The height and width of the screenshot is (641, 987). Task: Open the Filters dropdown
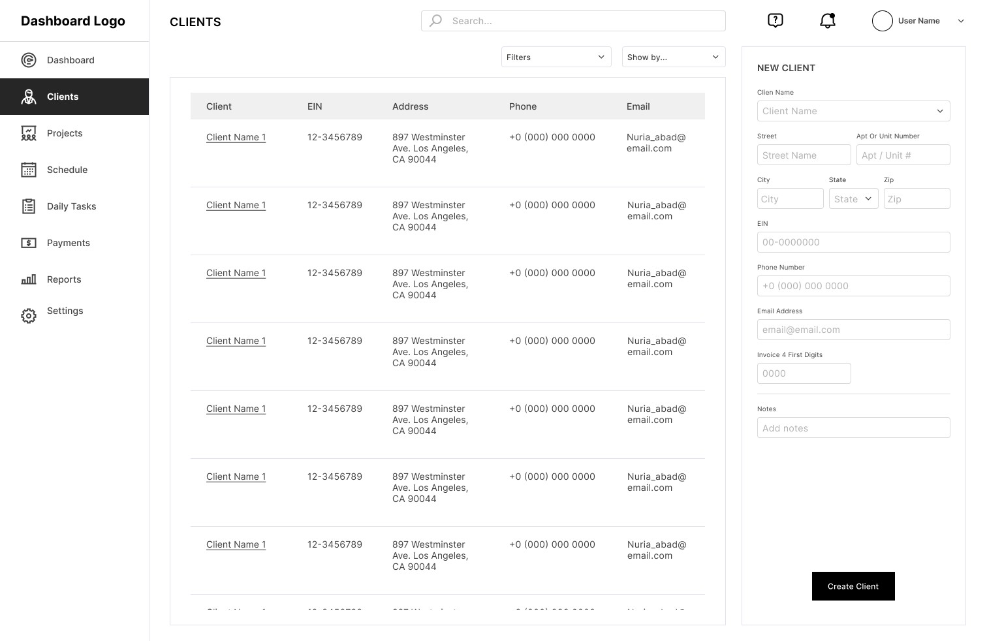pyautogui.click(x=556, y=57)
